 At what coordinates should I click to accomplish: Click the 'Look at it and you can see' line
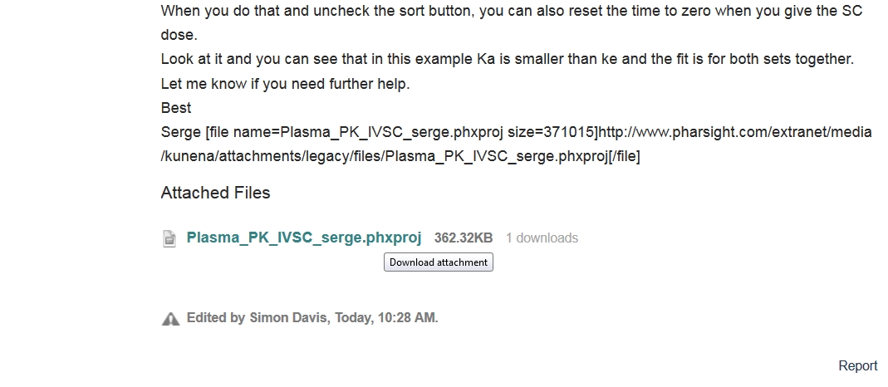click(x=507, y=59)
